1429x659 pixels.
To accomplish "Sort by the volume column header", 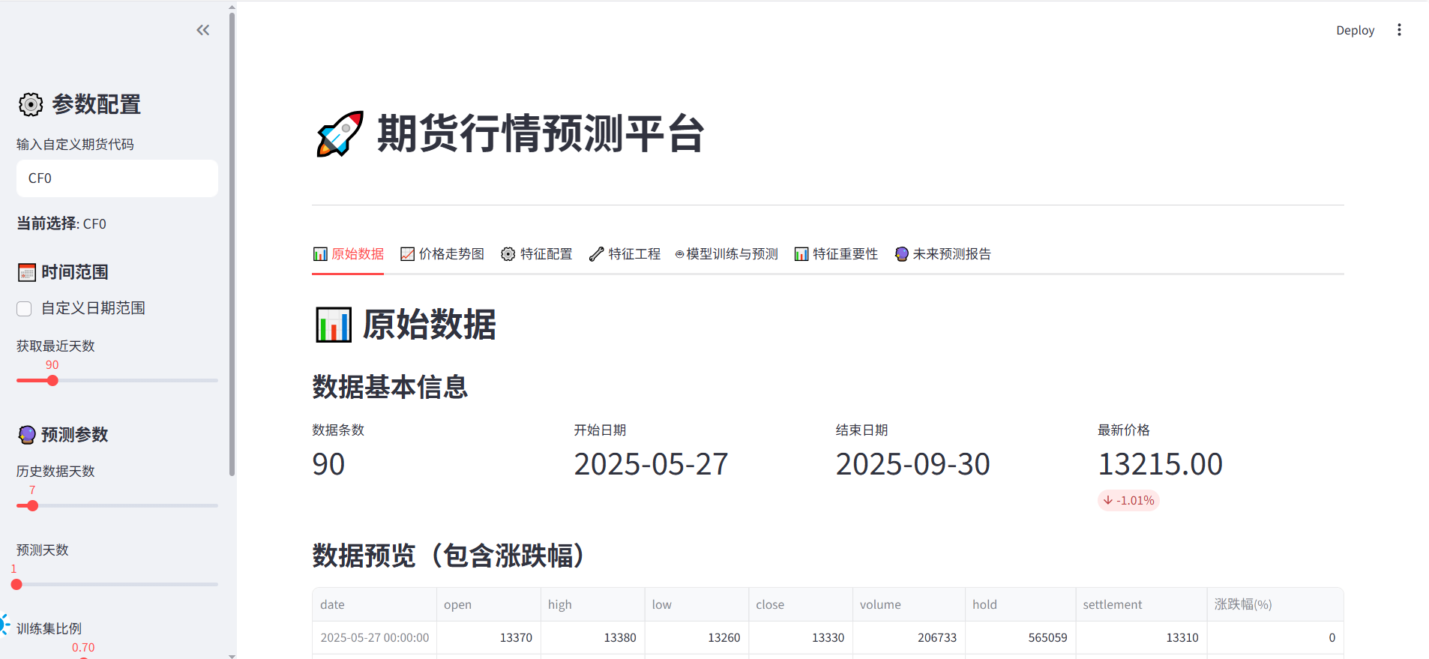I will [909, 604].
